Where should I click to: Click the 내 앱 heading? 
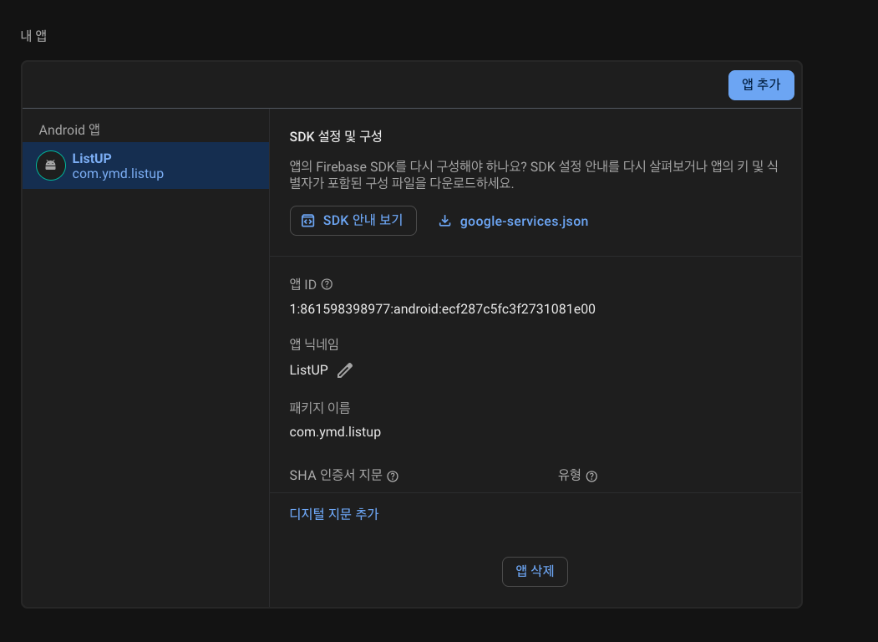33,36
